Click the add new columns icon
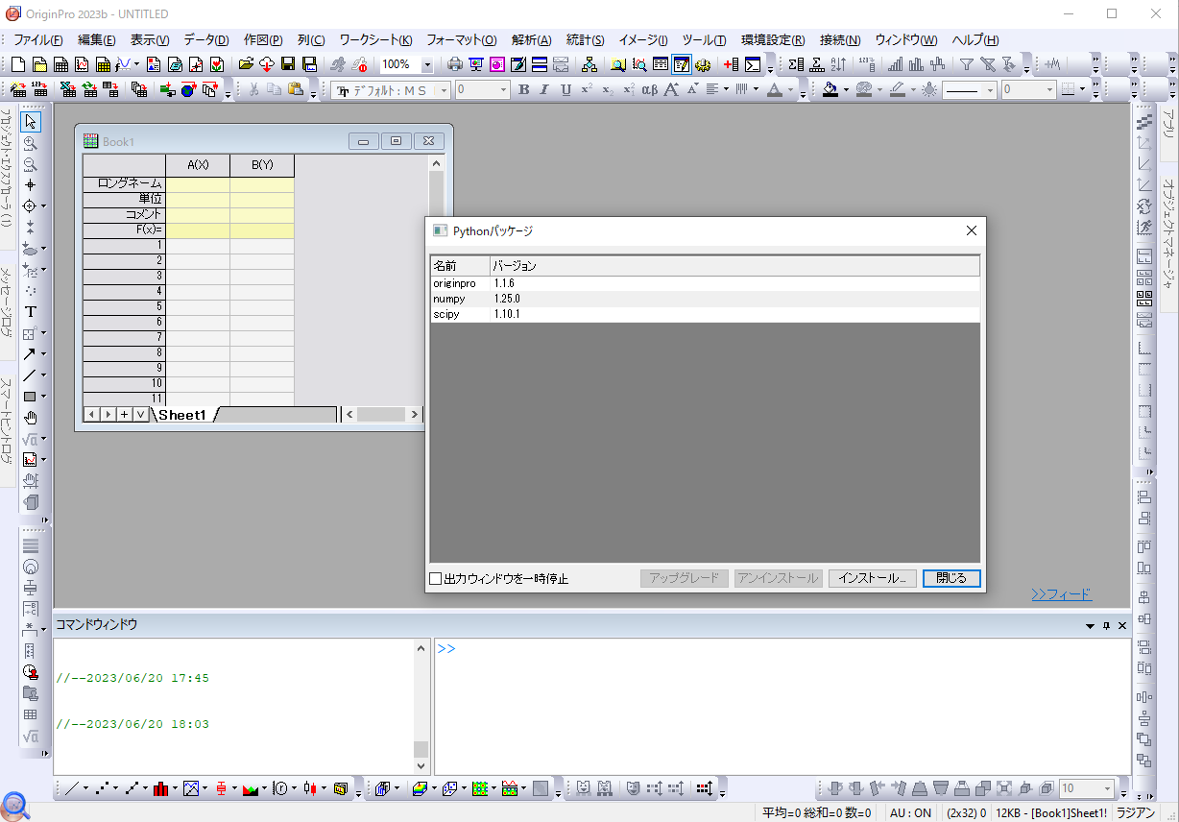Image resolution: width=1179 pixels, height=822 pixels. pos(731,64)
